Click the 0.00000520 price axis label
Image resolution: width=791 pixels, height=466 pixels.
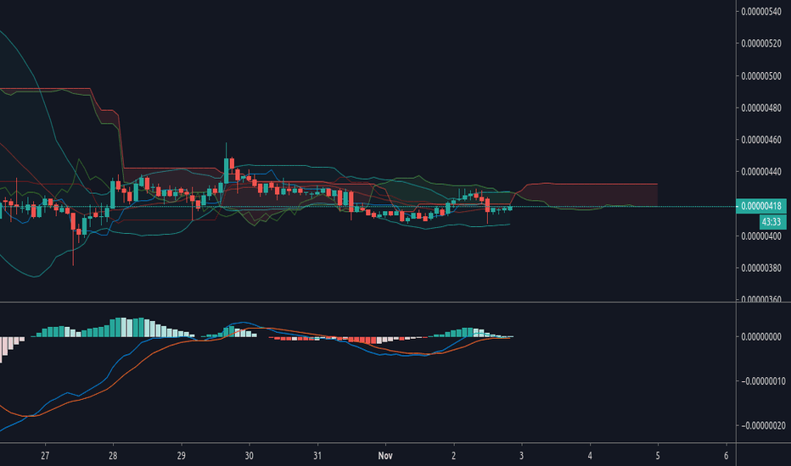(x=761, y=43)
